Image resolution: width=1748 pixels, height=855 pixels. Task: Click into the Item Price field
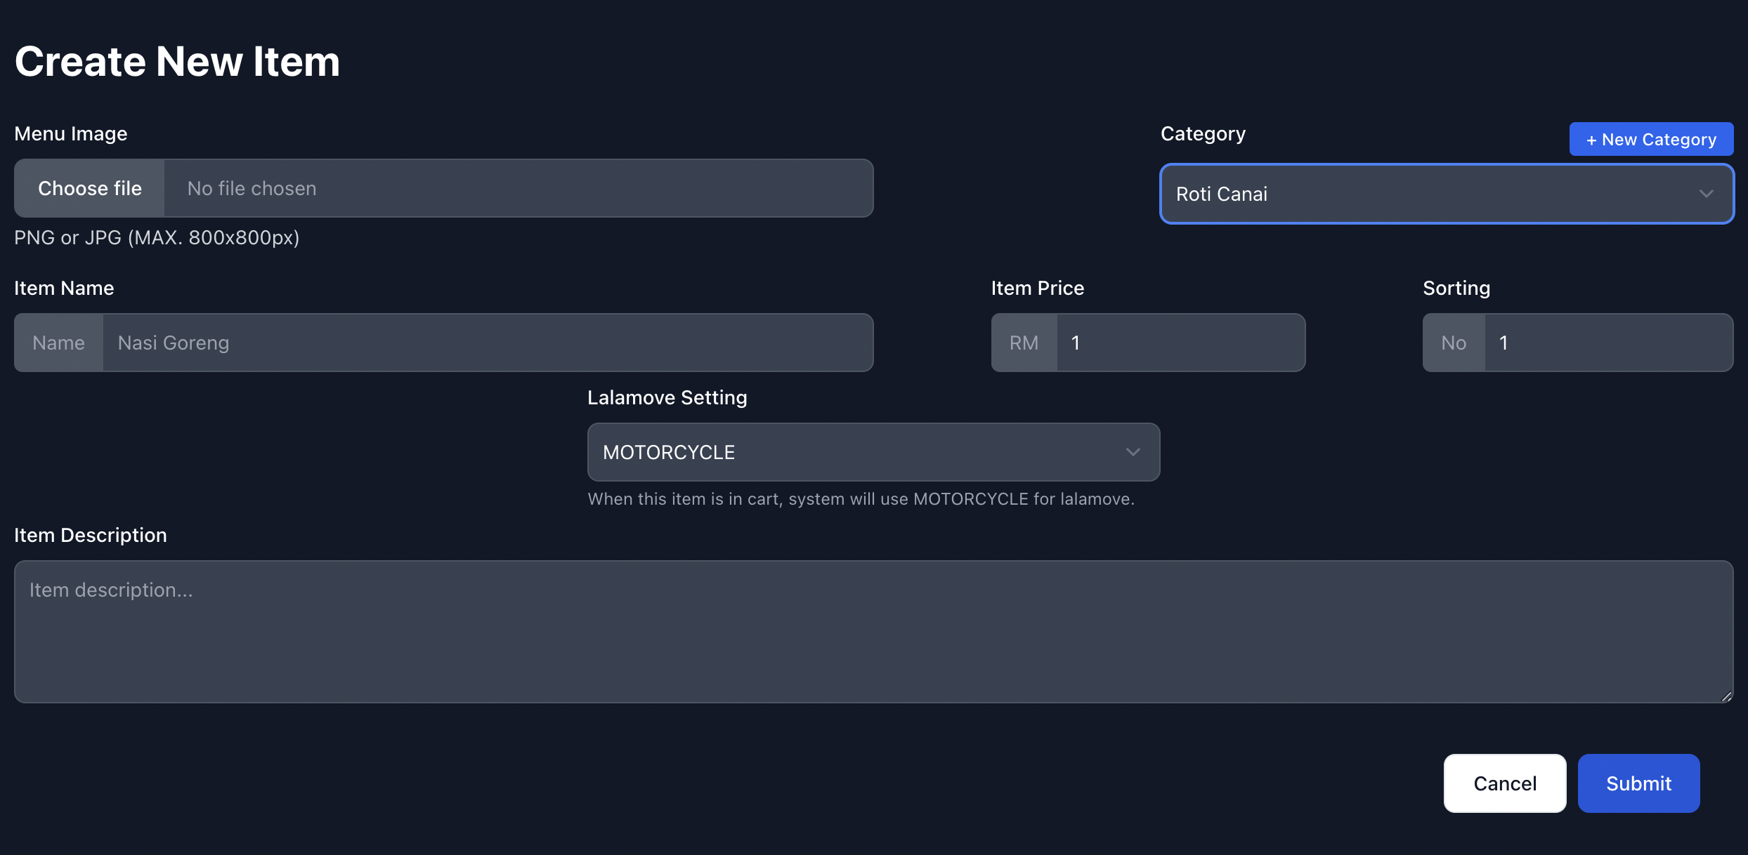(1180, 343)
